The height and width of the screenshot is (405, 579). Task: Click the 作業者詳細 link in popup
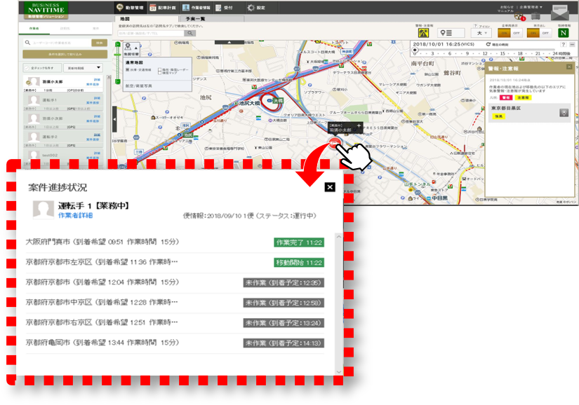[75, 217]
